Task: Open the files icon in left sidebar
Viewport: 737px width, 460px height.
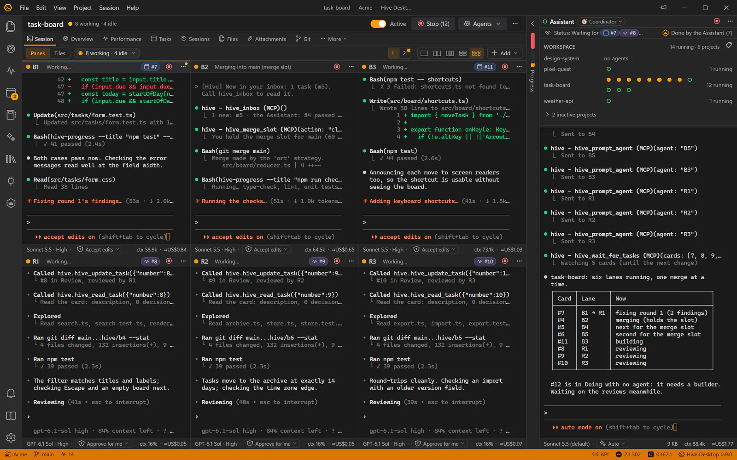Action: (11, 26)
